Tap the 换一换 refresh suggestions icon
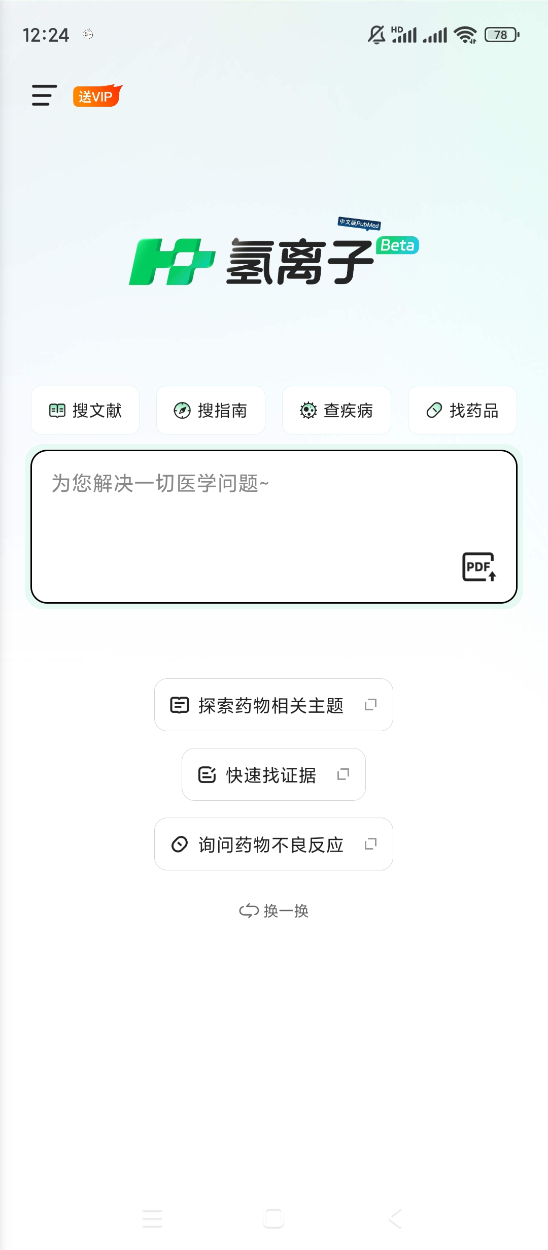548x1250 pixels. [x=249, y=911]
